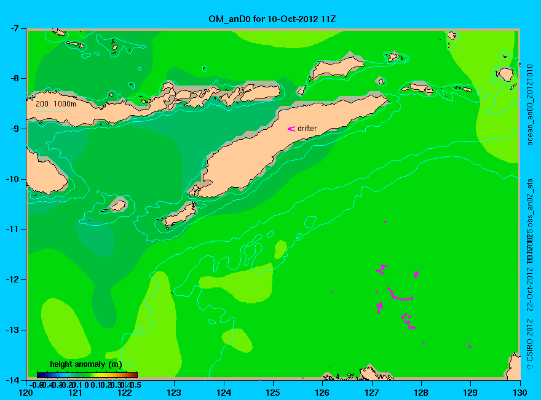
Task: Click the dark blue end of the height anomaly colorbar
Action: click(39, 375)
